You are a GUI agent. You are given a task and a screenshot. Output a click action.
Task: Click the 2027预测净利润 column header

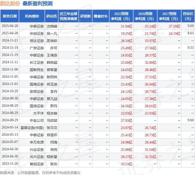pos(169,16)
